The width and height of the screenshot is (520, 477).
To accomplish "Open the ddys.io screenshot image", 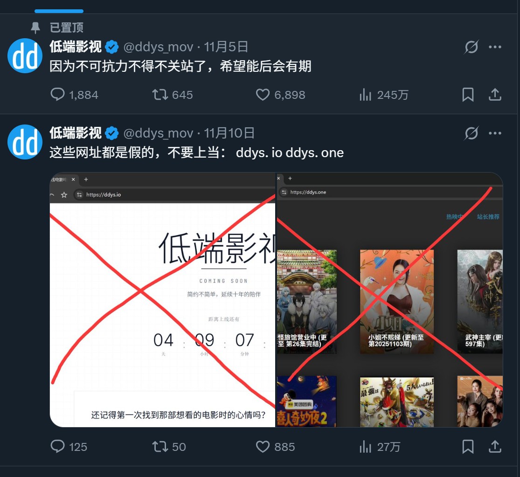I will tap(162, 300).
